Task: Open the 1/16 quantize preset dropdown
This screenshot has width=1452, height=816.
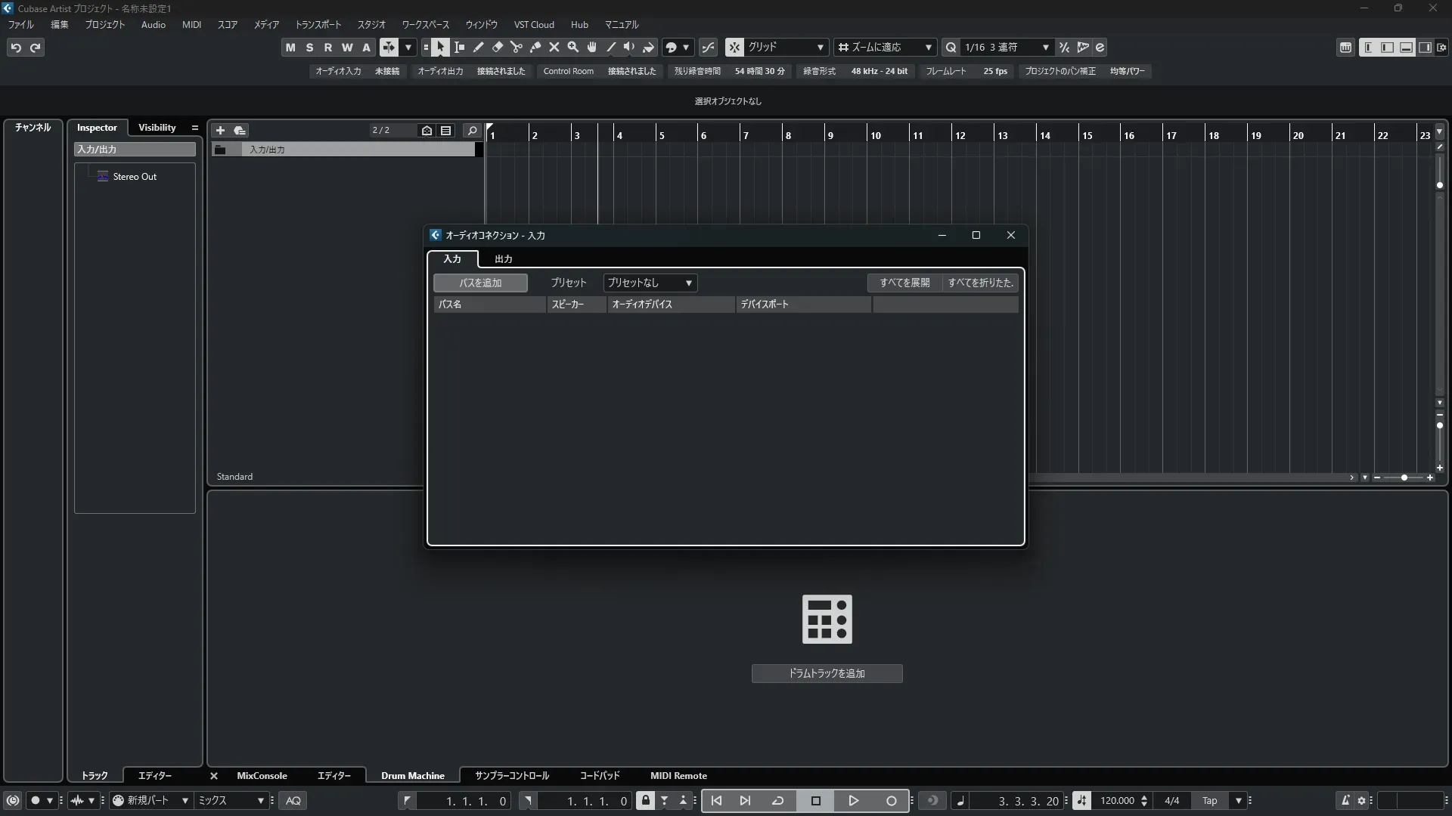Action: pyautogui.click(x=1007, y=47)
